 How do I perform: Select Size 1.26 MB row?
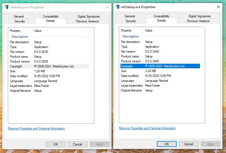pyautogui.click(x=49, y=71)
